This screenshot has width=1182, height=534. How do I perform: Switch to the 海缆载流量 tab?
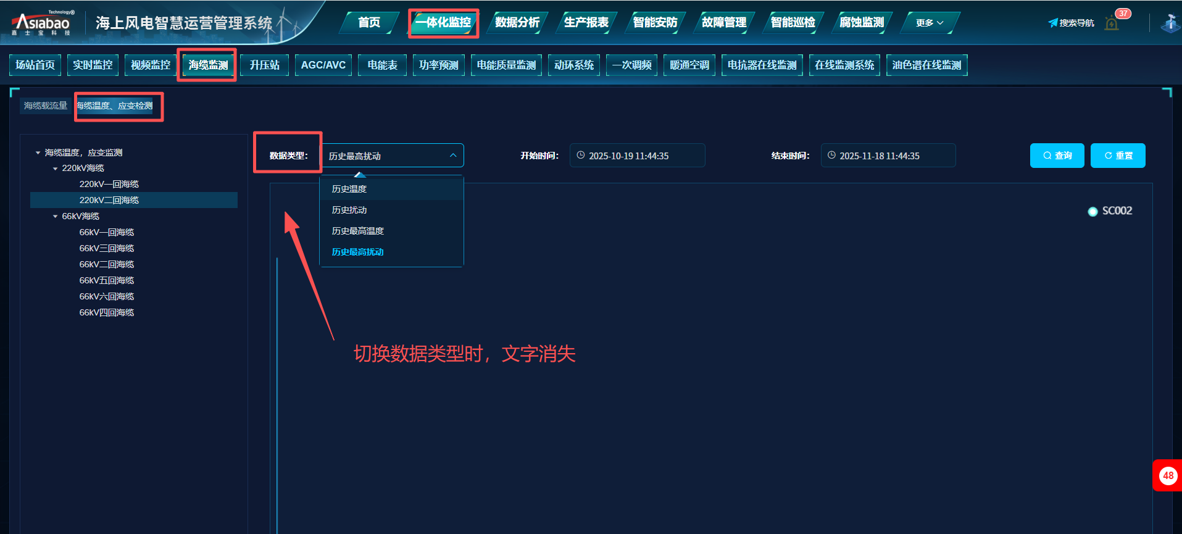45,106
